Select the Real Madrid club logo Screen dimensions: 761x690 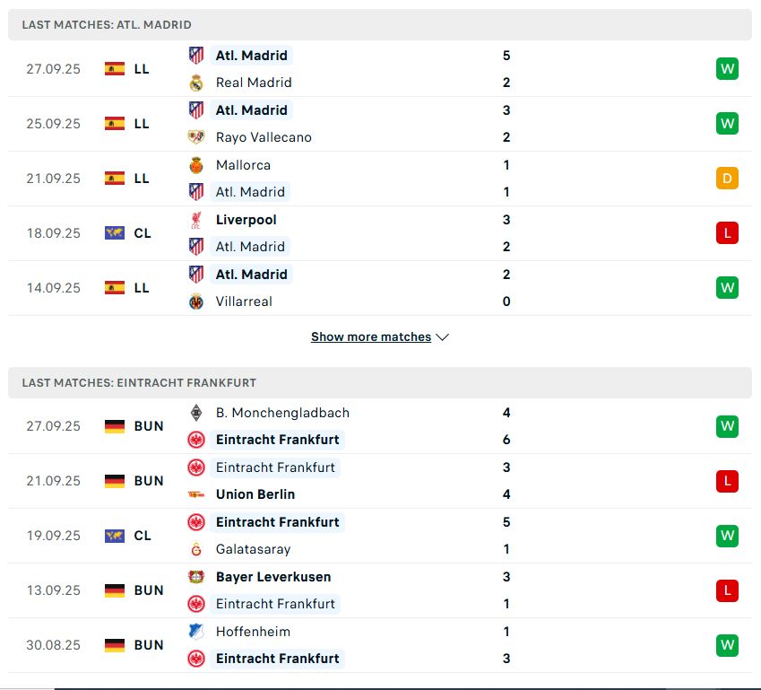point(197,83)
